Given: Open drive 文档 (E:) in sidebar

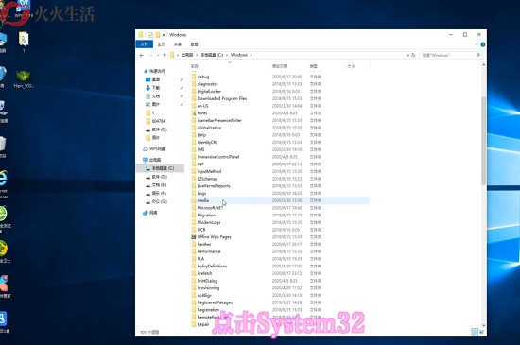Looking at the screenshot, I should [159, 185].
